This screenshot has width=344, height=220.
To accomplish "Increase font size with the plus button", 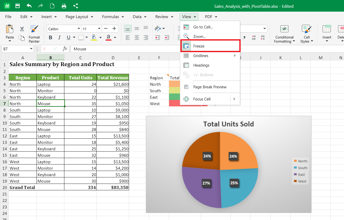I will coord(114,29).
